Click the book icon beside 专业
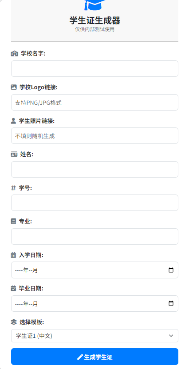The image size is (189, 369). point(13,222)
